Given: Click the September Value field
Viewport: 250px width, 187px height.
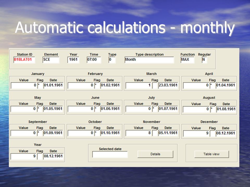Looking at the screenshot, I should click(23, 133).
